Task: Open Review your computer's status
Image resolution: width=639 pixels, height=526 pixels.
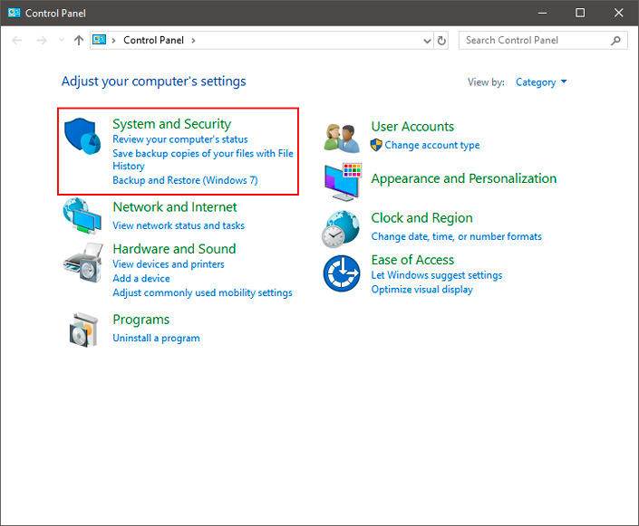Action: (180, 139)
